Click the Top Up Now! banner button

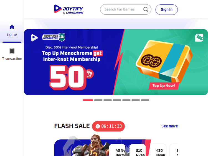pyautogui.click(x=164, y=86)
